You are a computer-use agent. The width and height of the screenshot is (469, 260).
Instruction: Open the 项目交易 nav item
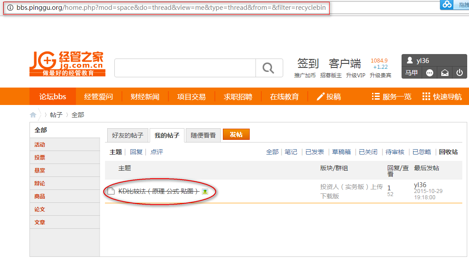click(x=192, y=96)
